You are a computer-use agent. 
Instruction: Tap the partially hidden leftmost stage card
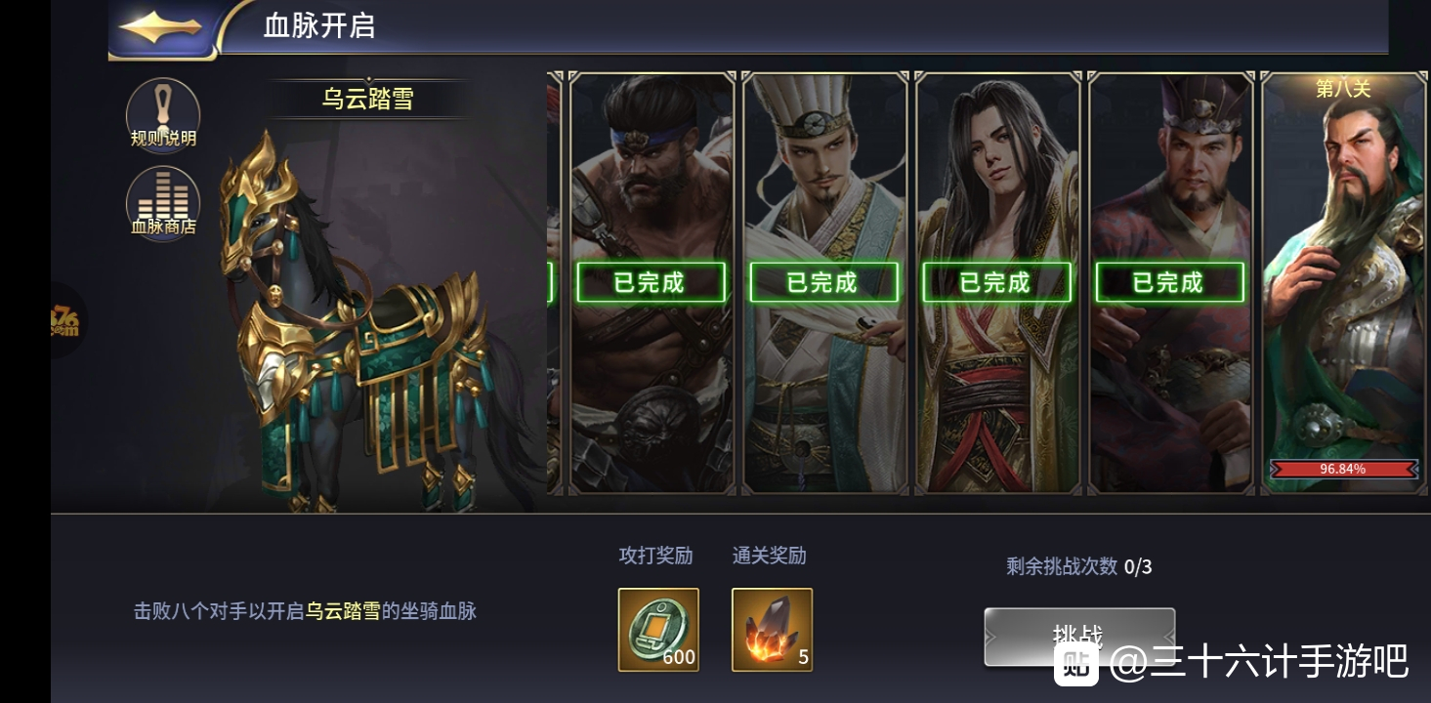coord(555,283)
